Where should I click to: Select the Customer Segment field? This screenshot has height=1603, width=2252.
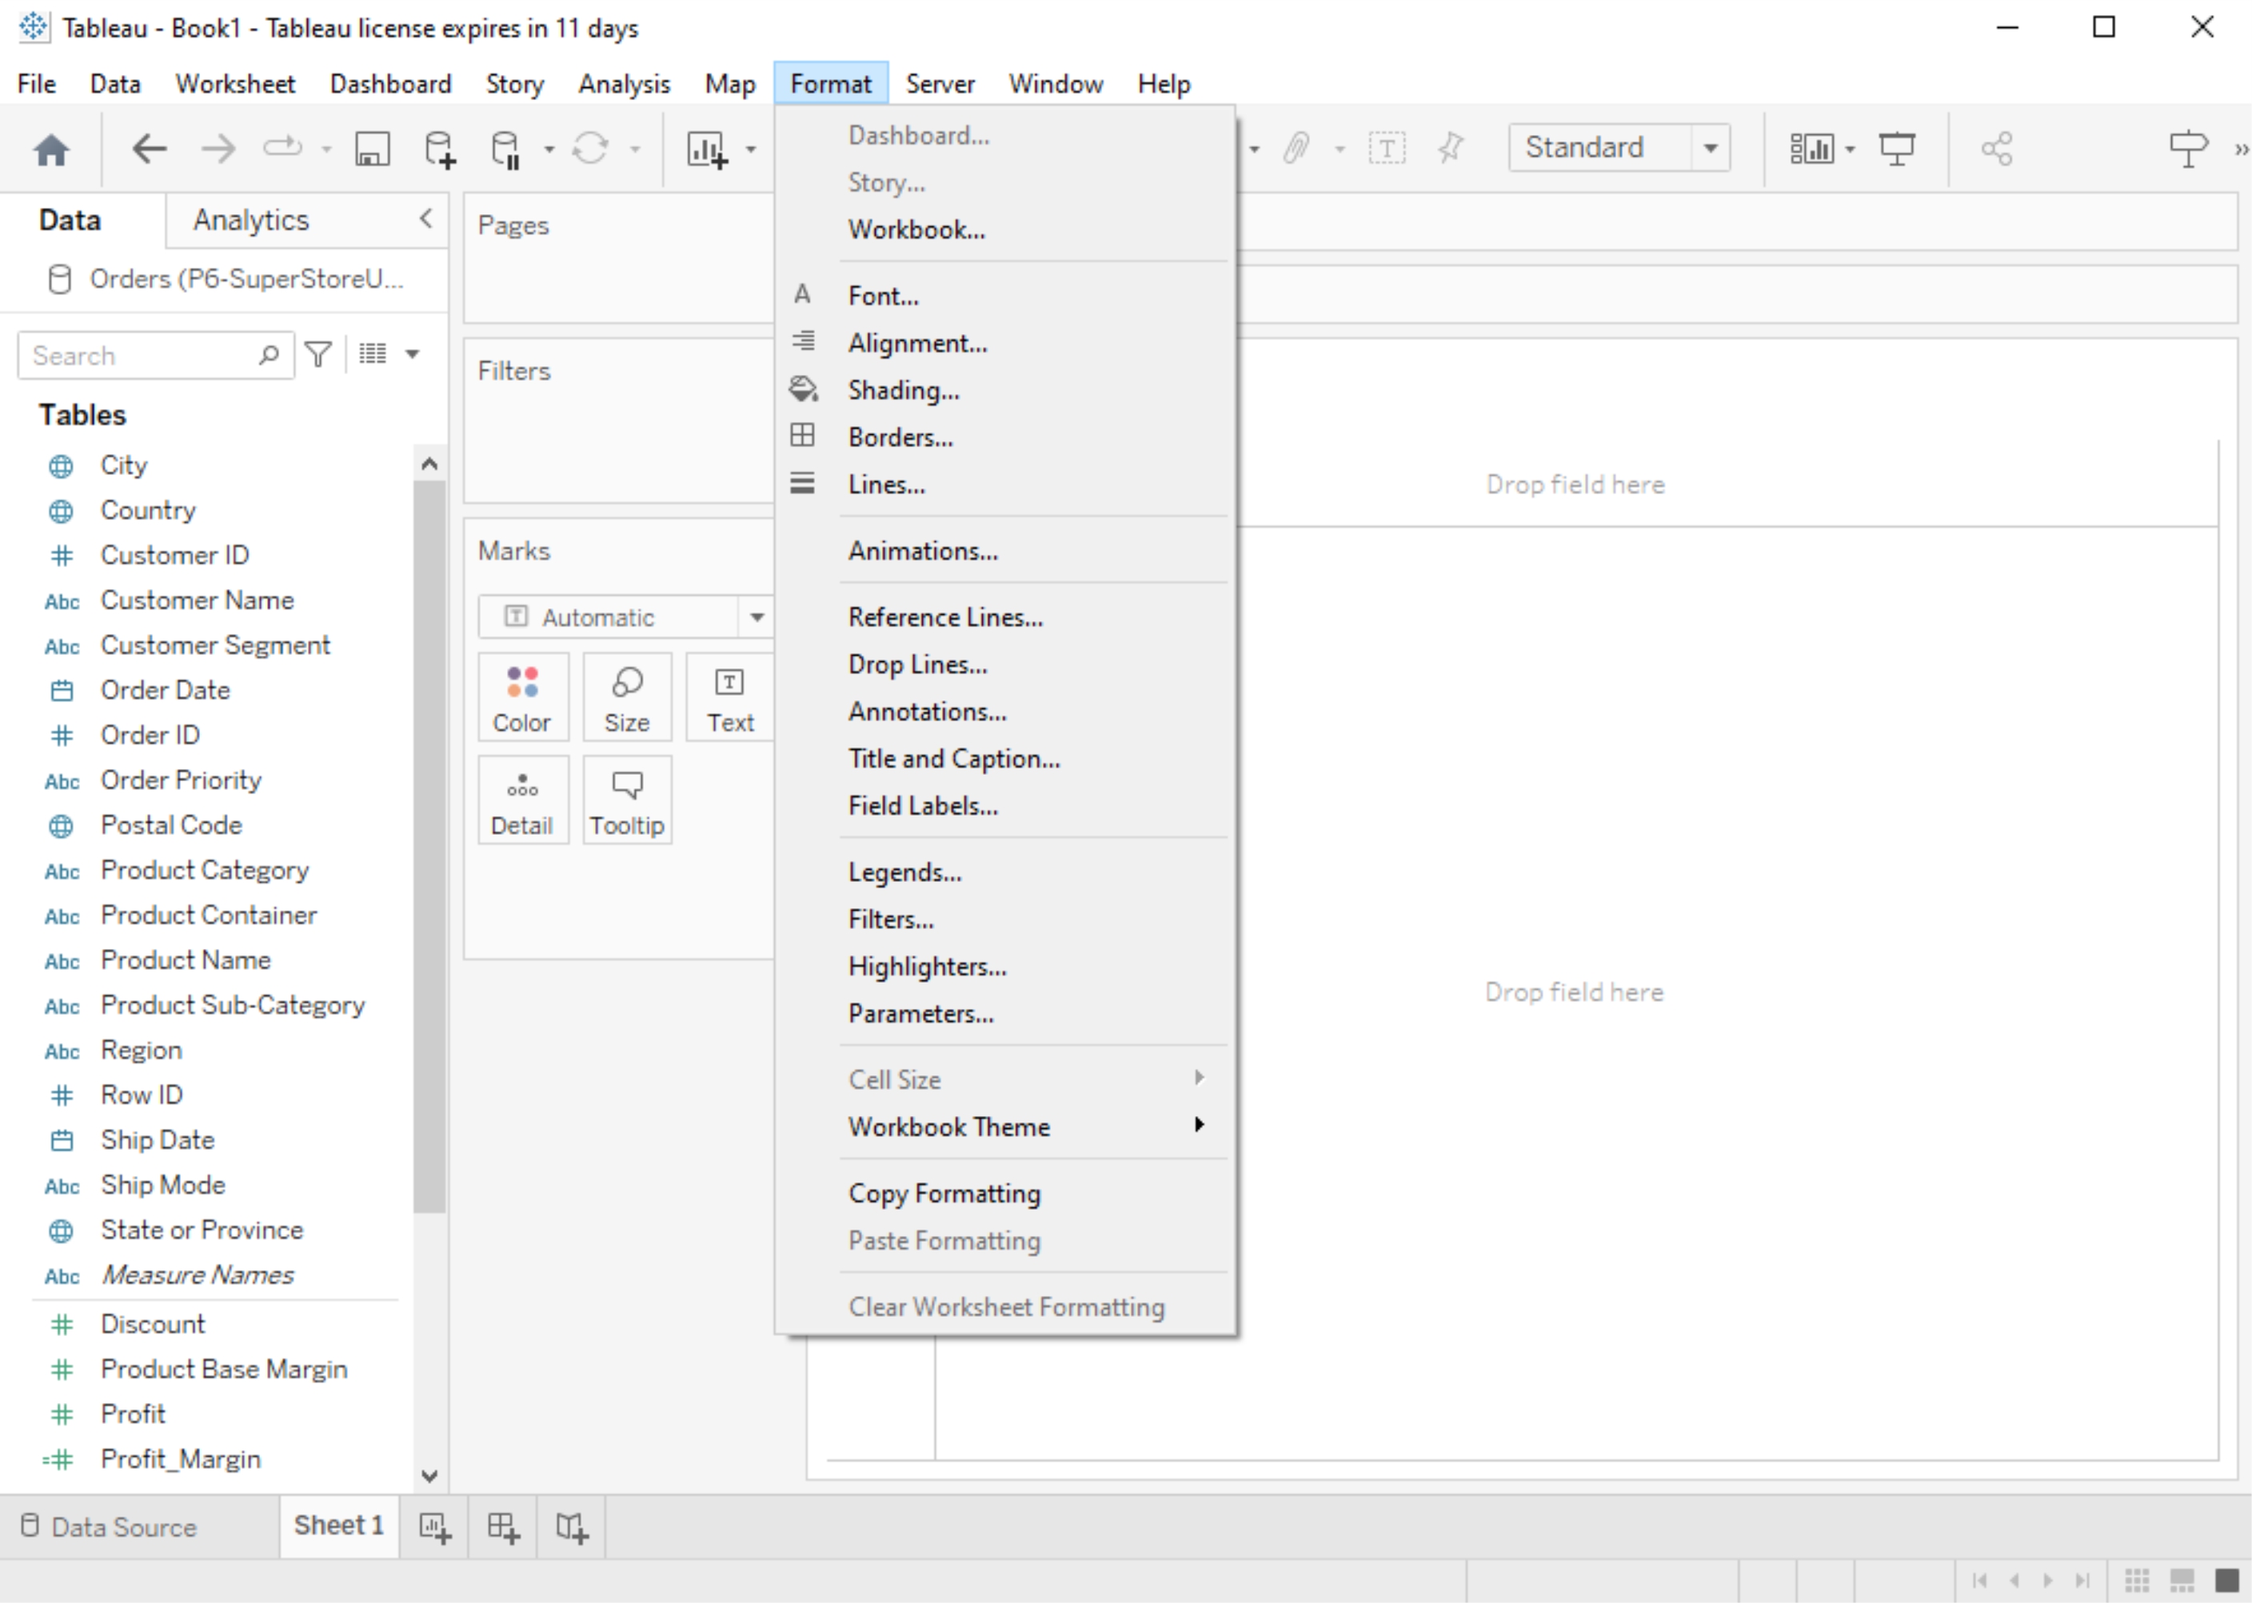pyautogui.click(x=215, y=644)
